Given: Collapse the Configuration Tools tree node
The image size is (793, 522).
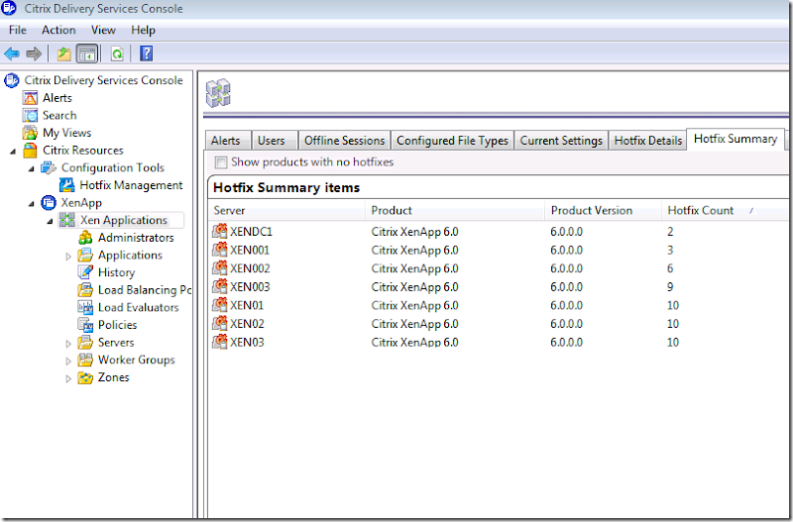Looking at the screenshot, I should pos(32,168).
